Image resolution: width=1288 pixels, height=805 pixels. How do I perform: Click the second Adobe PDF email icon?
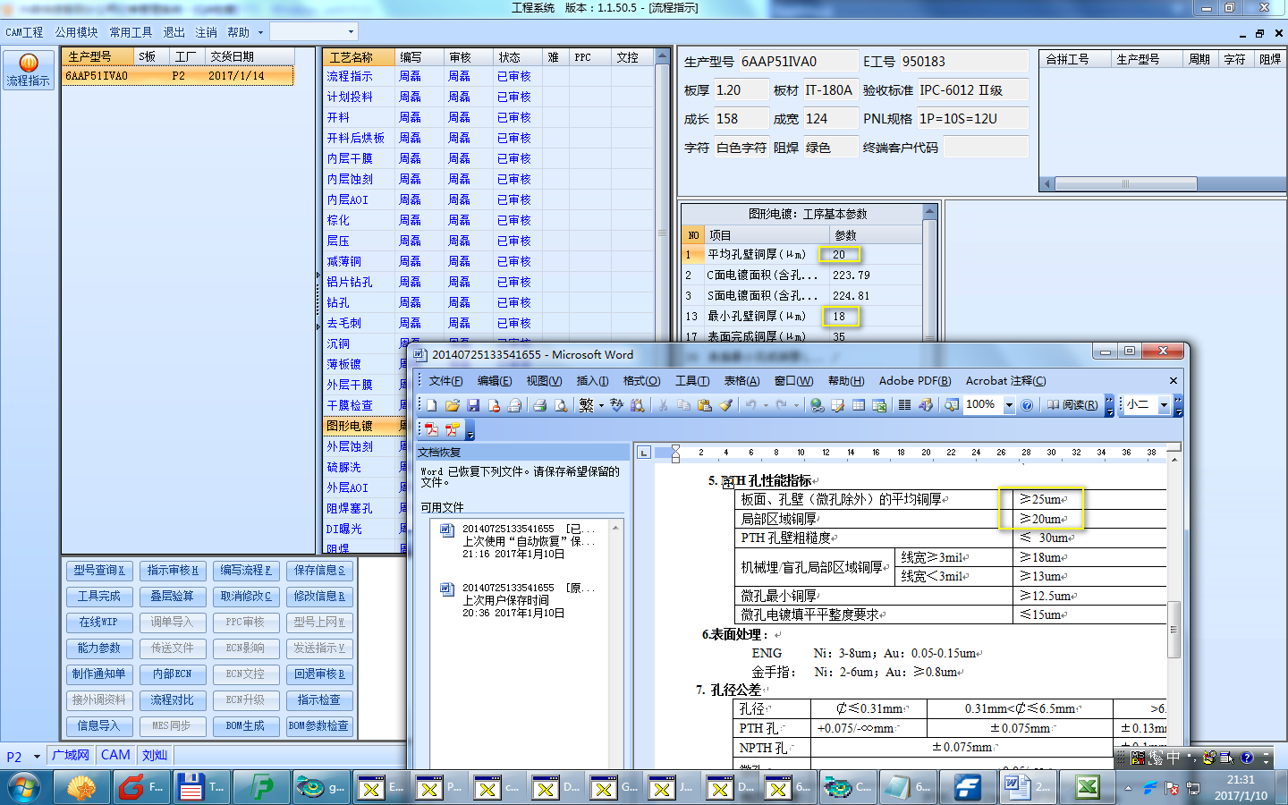453,429
